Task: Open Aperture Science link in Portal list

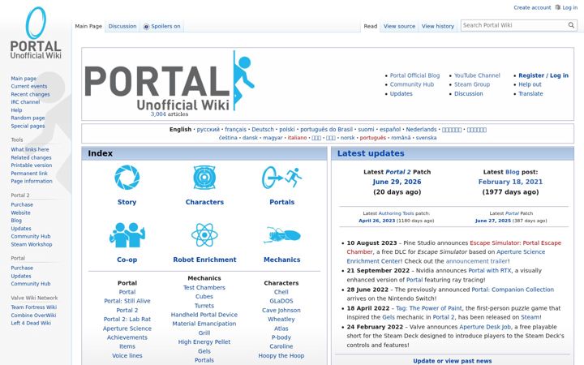Action: point(127,328)
